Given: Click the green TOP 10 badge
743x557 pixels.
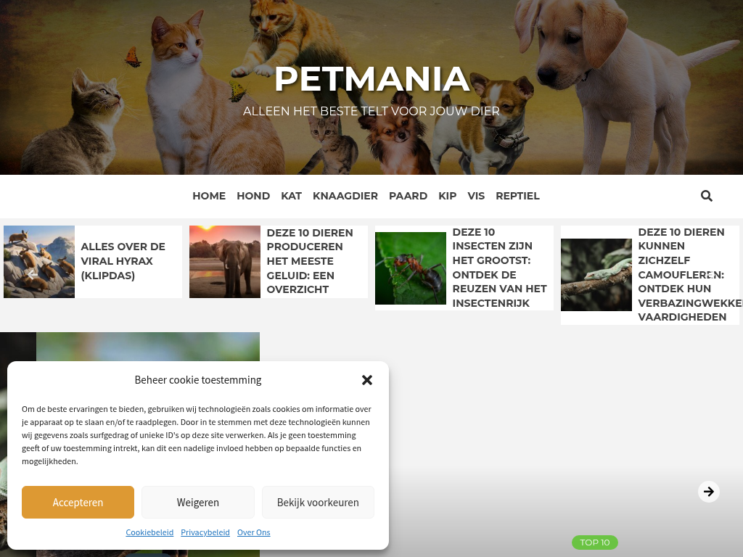Looking at the screenshot, I should point(595,542).
